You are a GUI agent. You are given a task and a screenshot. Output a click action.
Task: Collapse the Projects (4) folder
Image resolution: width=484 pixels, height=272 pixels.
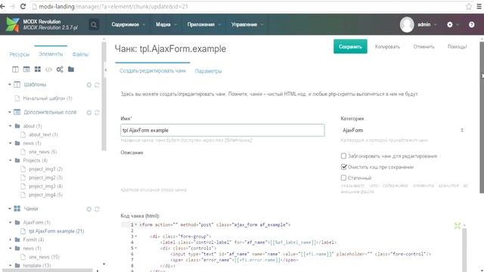pos(10,160)
